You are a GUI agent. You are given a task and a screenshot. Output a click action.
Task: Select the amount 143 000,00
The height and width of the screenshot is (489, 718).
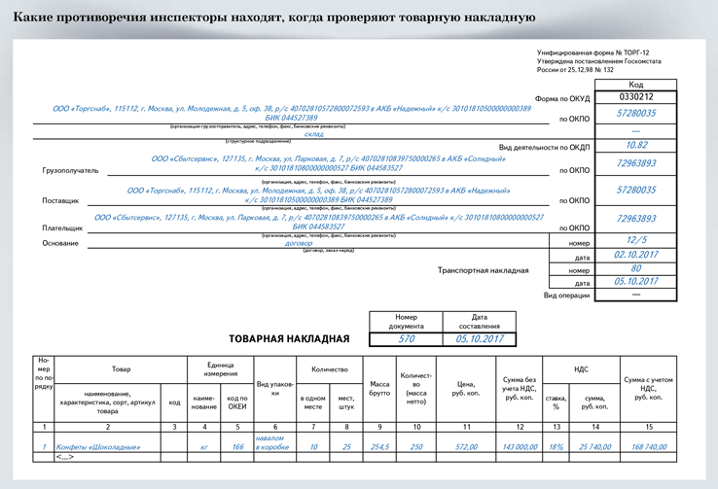pyautogui.click(x=520, y=447)
